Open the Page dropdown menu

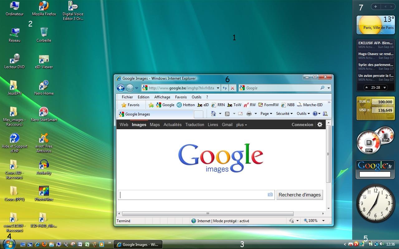(x=266, y=114)
